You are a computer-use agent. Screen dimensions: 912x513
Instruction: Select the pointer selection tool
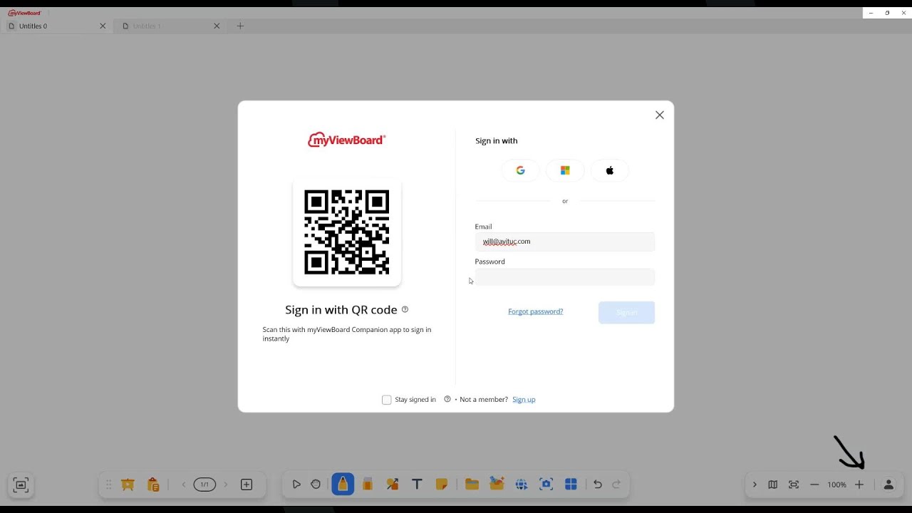click(x=296, y=484)
